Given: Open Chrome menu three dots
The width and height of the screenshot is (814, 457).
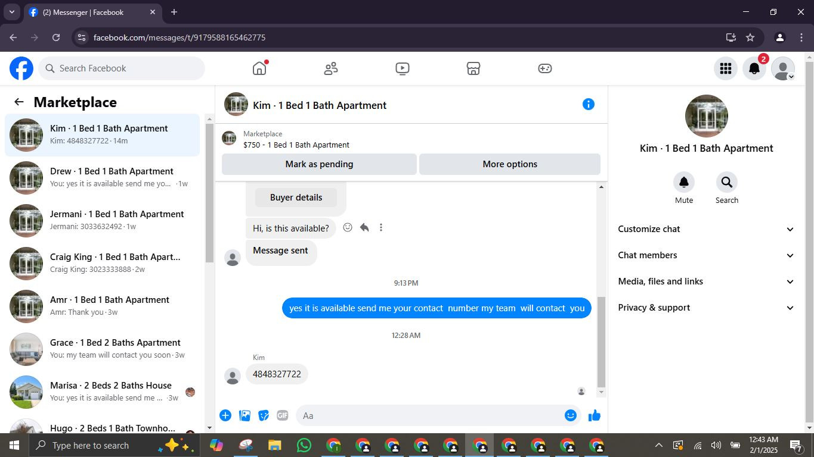Looking at the screenshot, I should [x=801, y=37].
